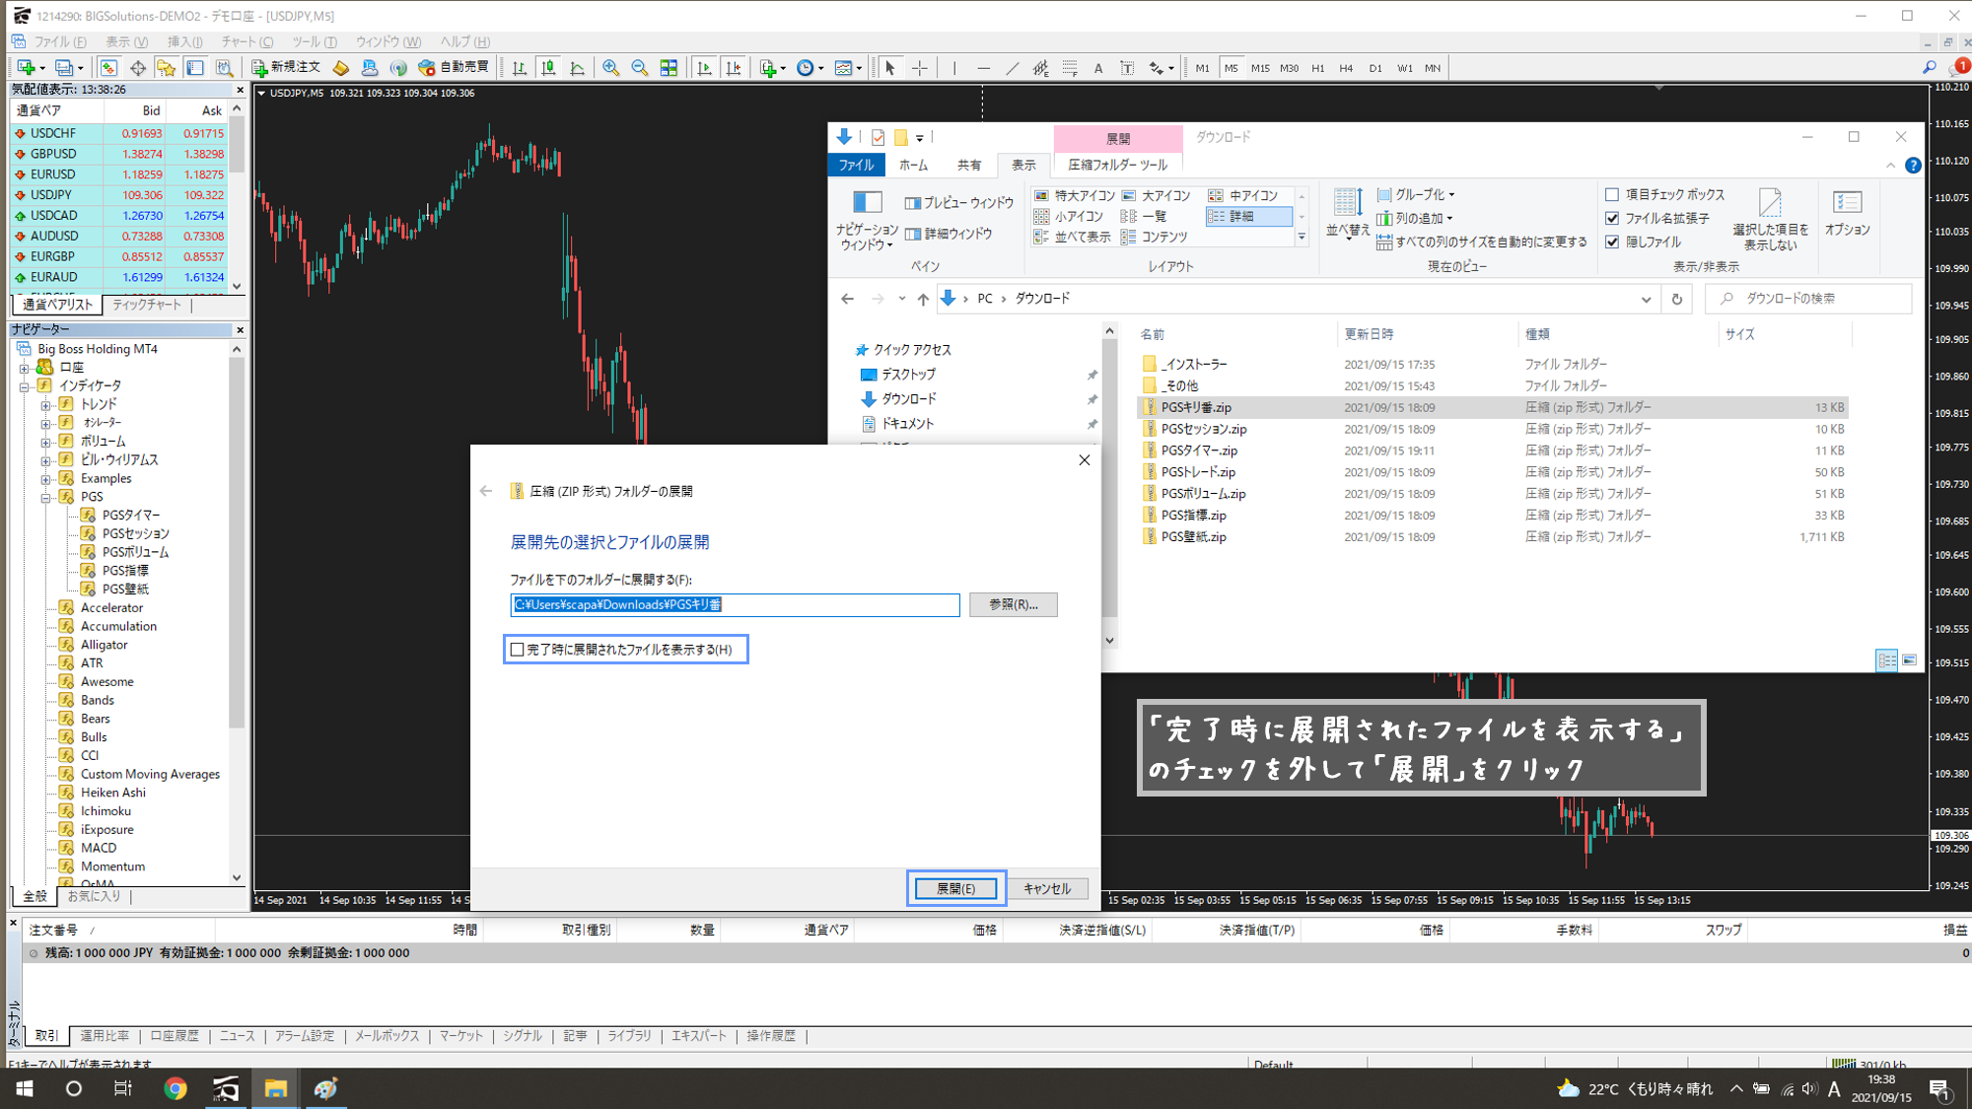Click the zoom out chart icon
This screenshot has height=1109, width=1972.
click(x=640, y=68)
